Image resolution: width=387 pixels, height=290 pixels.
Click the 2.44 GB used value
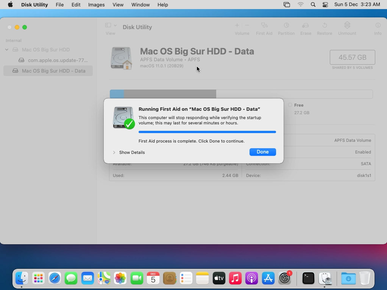[x=230, y=176]
